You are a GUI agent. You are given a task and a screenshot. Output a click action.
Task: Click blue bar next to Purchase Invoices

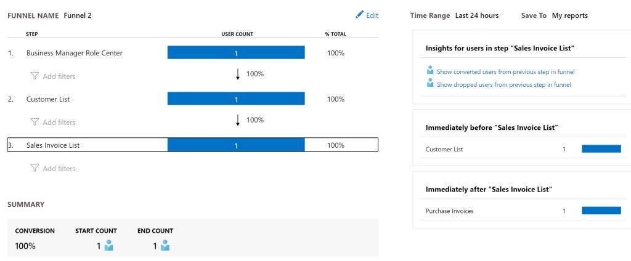[x=601, y=211]
